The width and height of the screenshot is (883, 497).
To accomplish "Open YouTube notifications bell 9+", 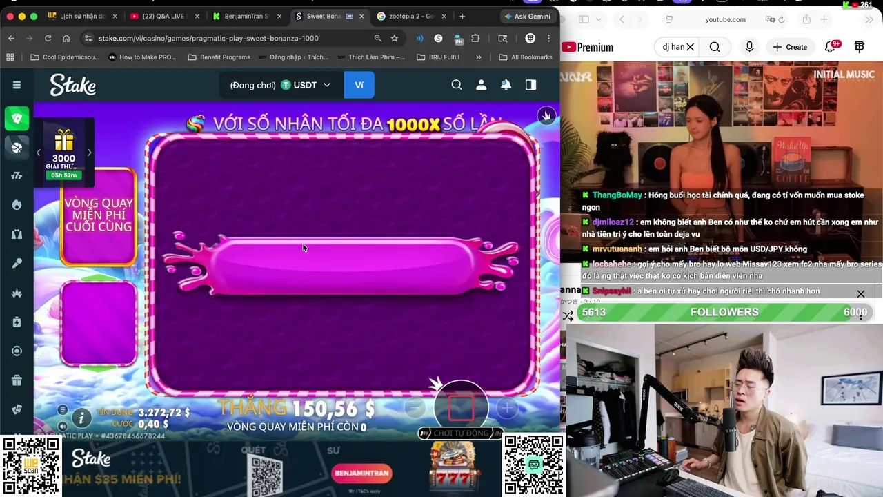I will 831,47.
